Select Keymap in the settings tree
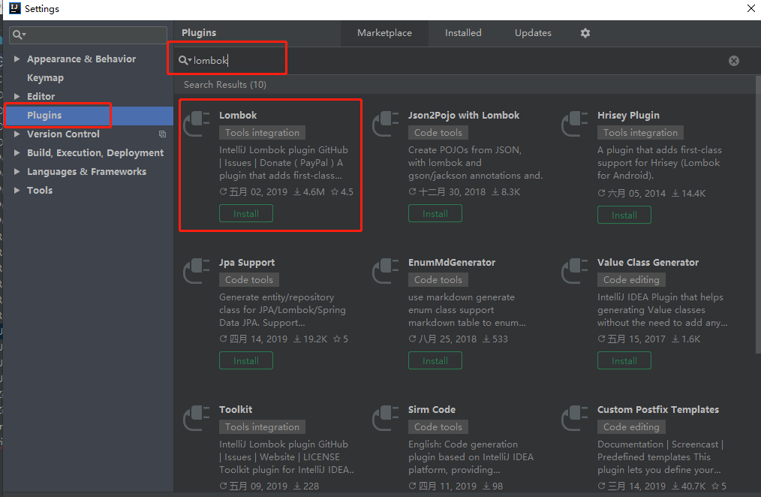Screen dimensions: 761x497 (x=45, y=77)
